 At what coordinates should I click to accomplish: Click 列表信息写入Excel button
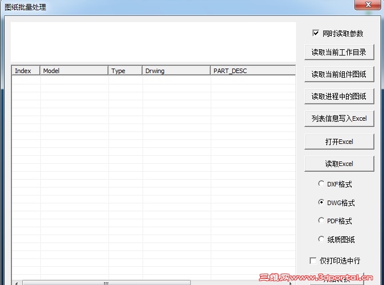point(339,118)
